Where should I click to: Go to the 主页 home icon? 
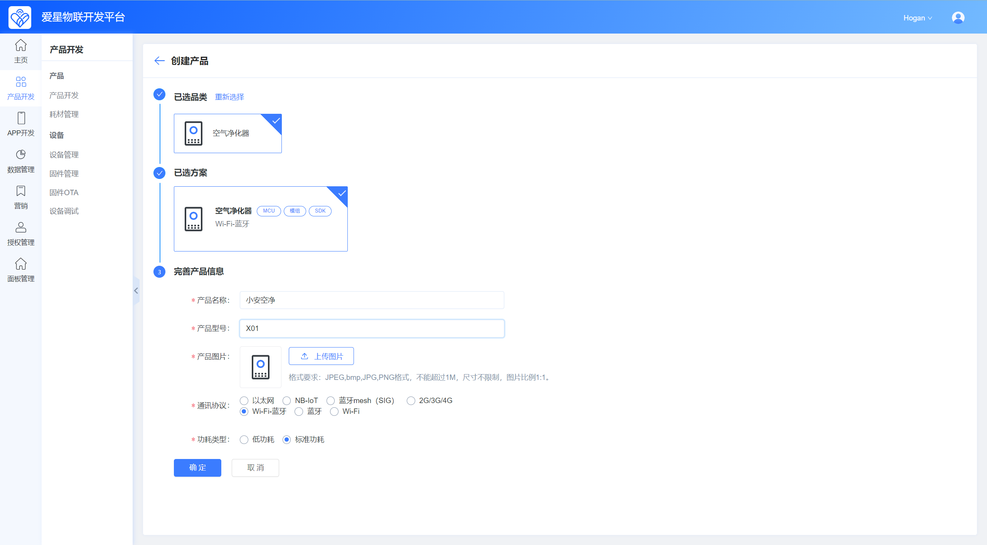pyautogui.click(x=21, y=46)
